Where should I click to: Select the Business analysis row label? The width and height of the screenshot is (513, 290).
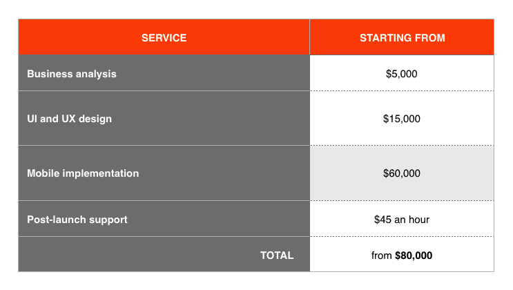72,74
